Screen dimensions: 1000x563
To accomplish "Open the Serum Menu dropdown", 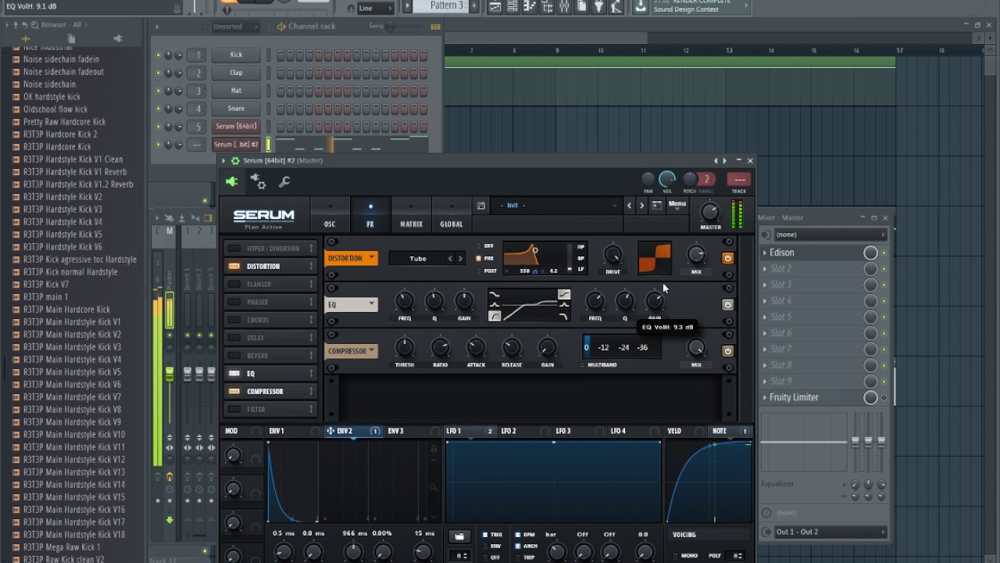I will (x=677, y=206).
